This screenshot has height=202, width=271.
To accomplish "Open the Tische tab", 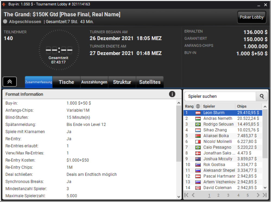I will [66, 82].
